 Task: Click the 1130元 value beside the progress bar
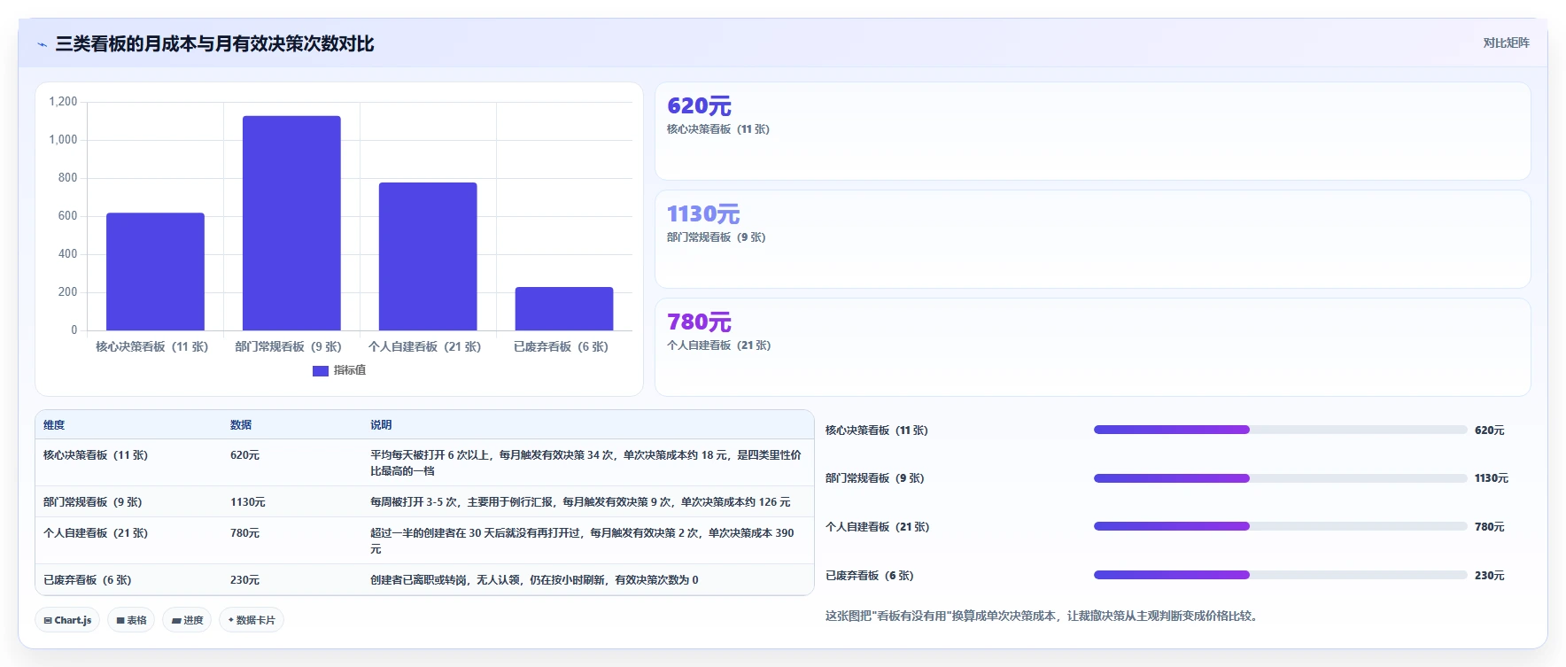(x=1492, y=478)
